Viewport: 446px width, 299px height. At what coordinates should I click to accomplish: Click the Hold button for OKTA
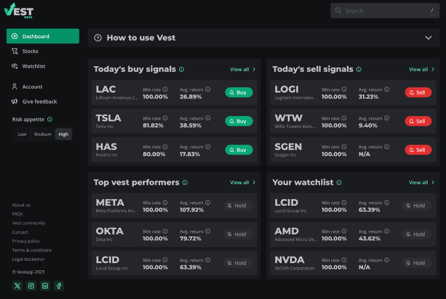(x=238, y=234)
